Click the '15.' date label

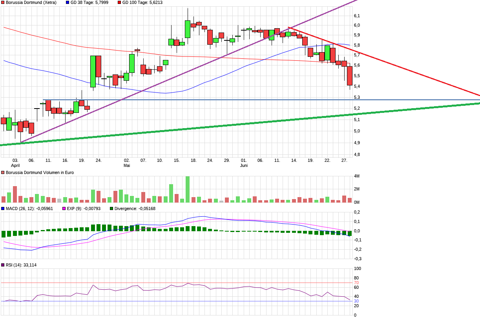point(177,160)
